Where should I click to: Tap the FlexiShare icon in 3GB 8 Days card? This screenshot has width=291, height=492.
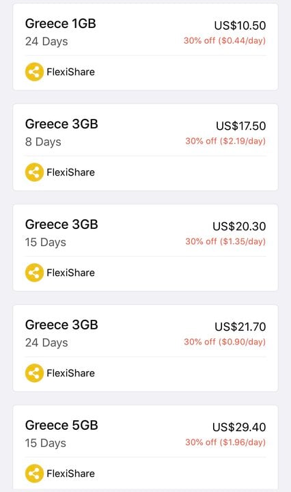[x=34, y=172]
